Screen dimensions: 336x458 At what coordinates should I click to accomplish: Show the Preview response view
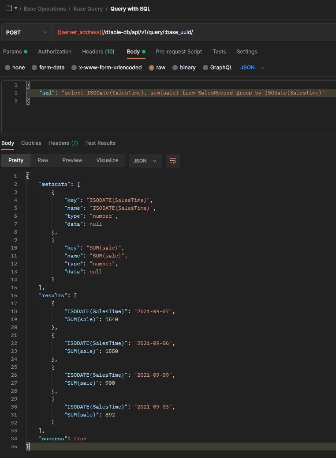pyautogui.click(x=72, y=160)
